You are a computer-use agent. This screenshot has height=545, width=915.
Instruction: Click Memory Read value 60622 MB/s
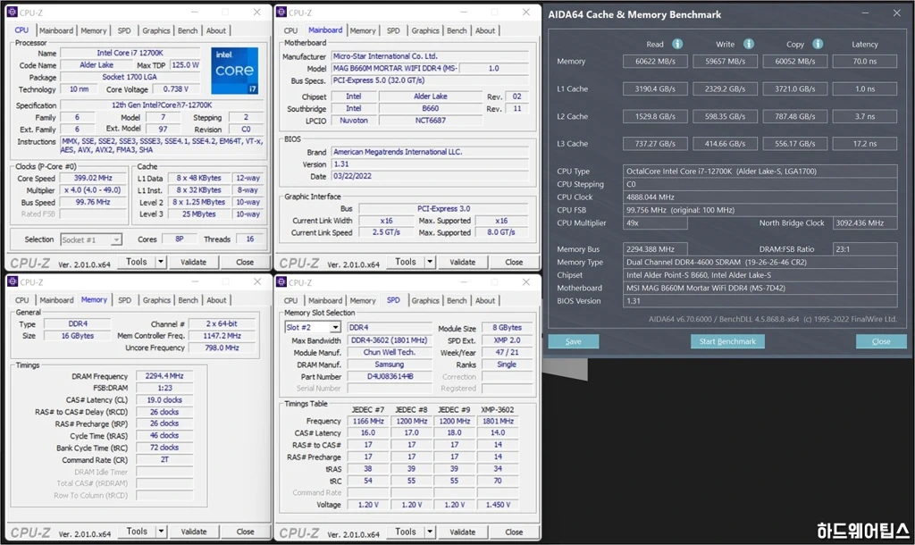click(x=655, y=62)
